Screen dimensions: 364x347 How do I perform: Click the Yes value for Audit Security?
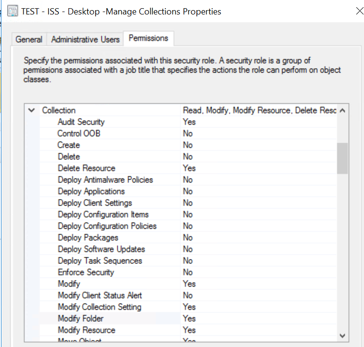[189, 122]
